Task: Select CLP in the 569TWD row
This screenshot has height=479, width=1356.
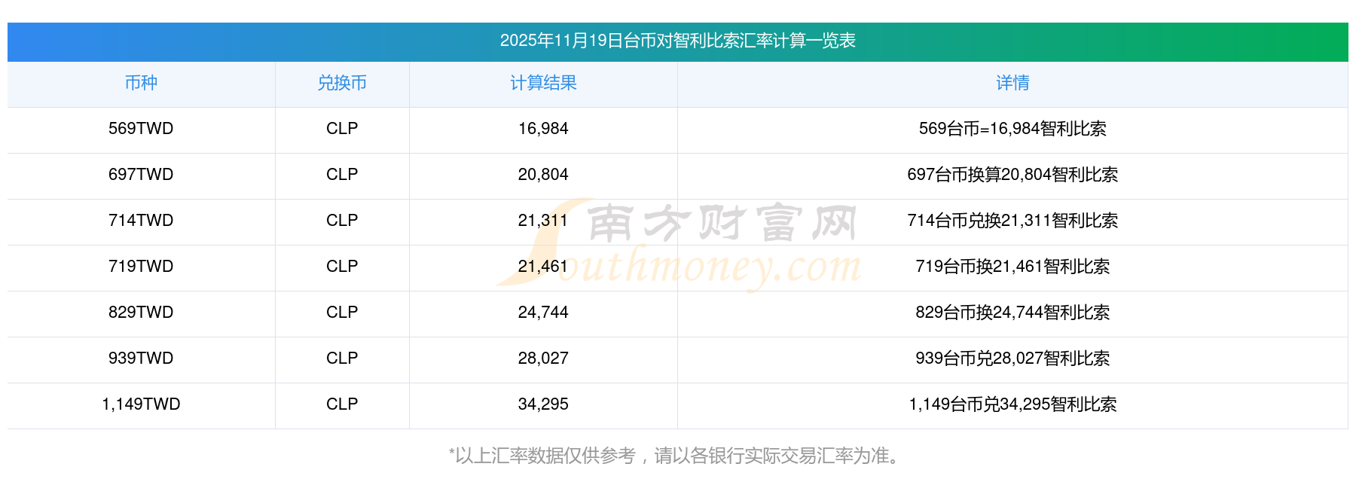Action: click(x=342, y=129)
